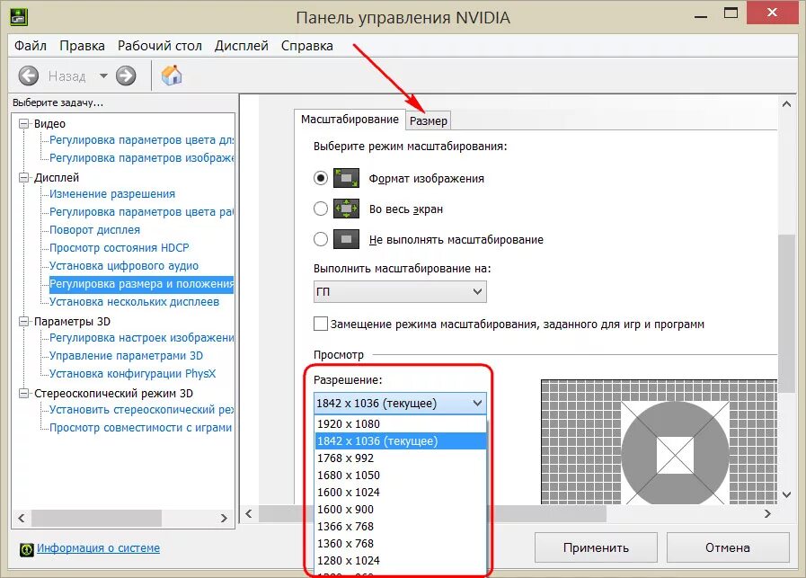Switch to the Размер tab
806x578 pixels.
tap(429, 120)
